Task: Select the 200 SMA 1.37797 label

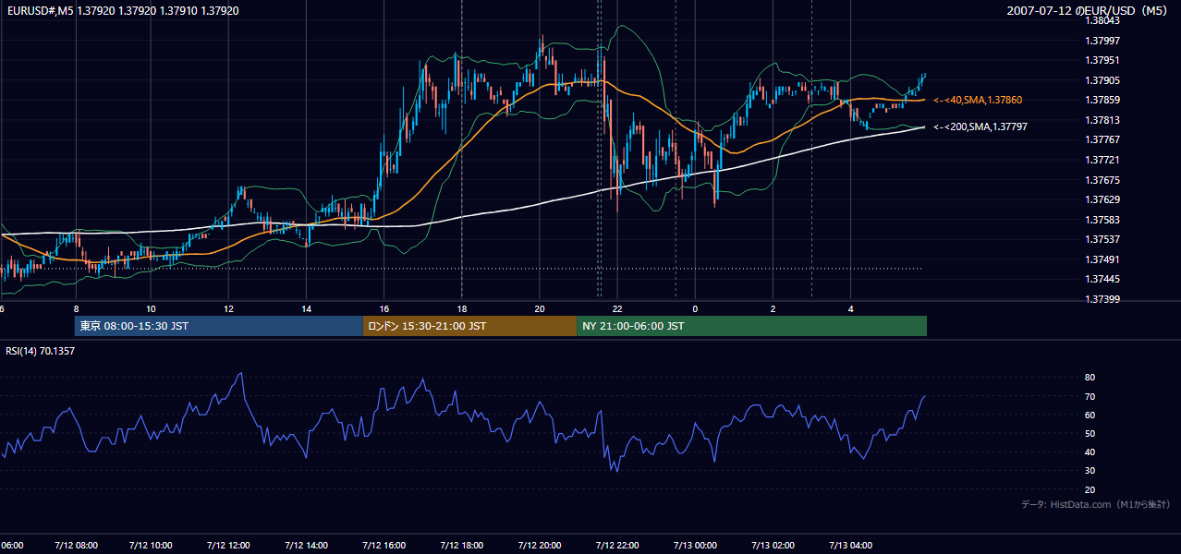Action: (980, 127)
